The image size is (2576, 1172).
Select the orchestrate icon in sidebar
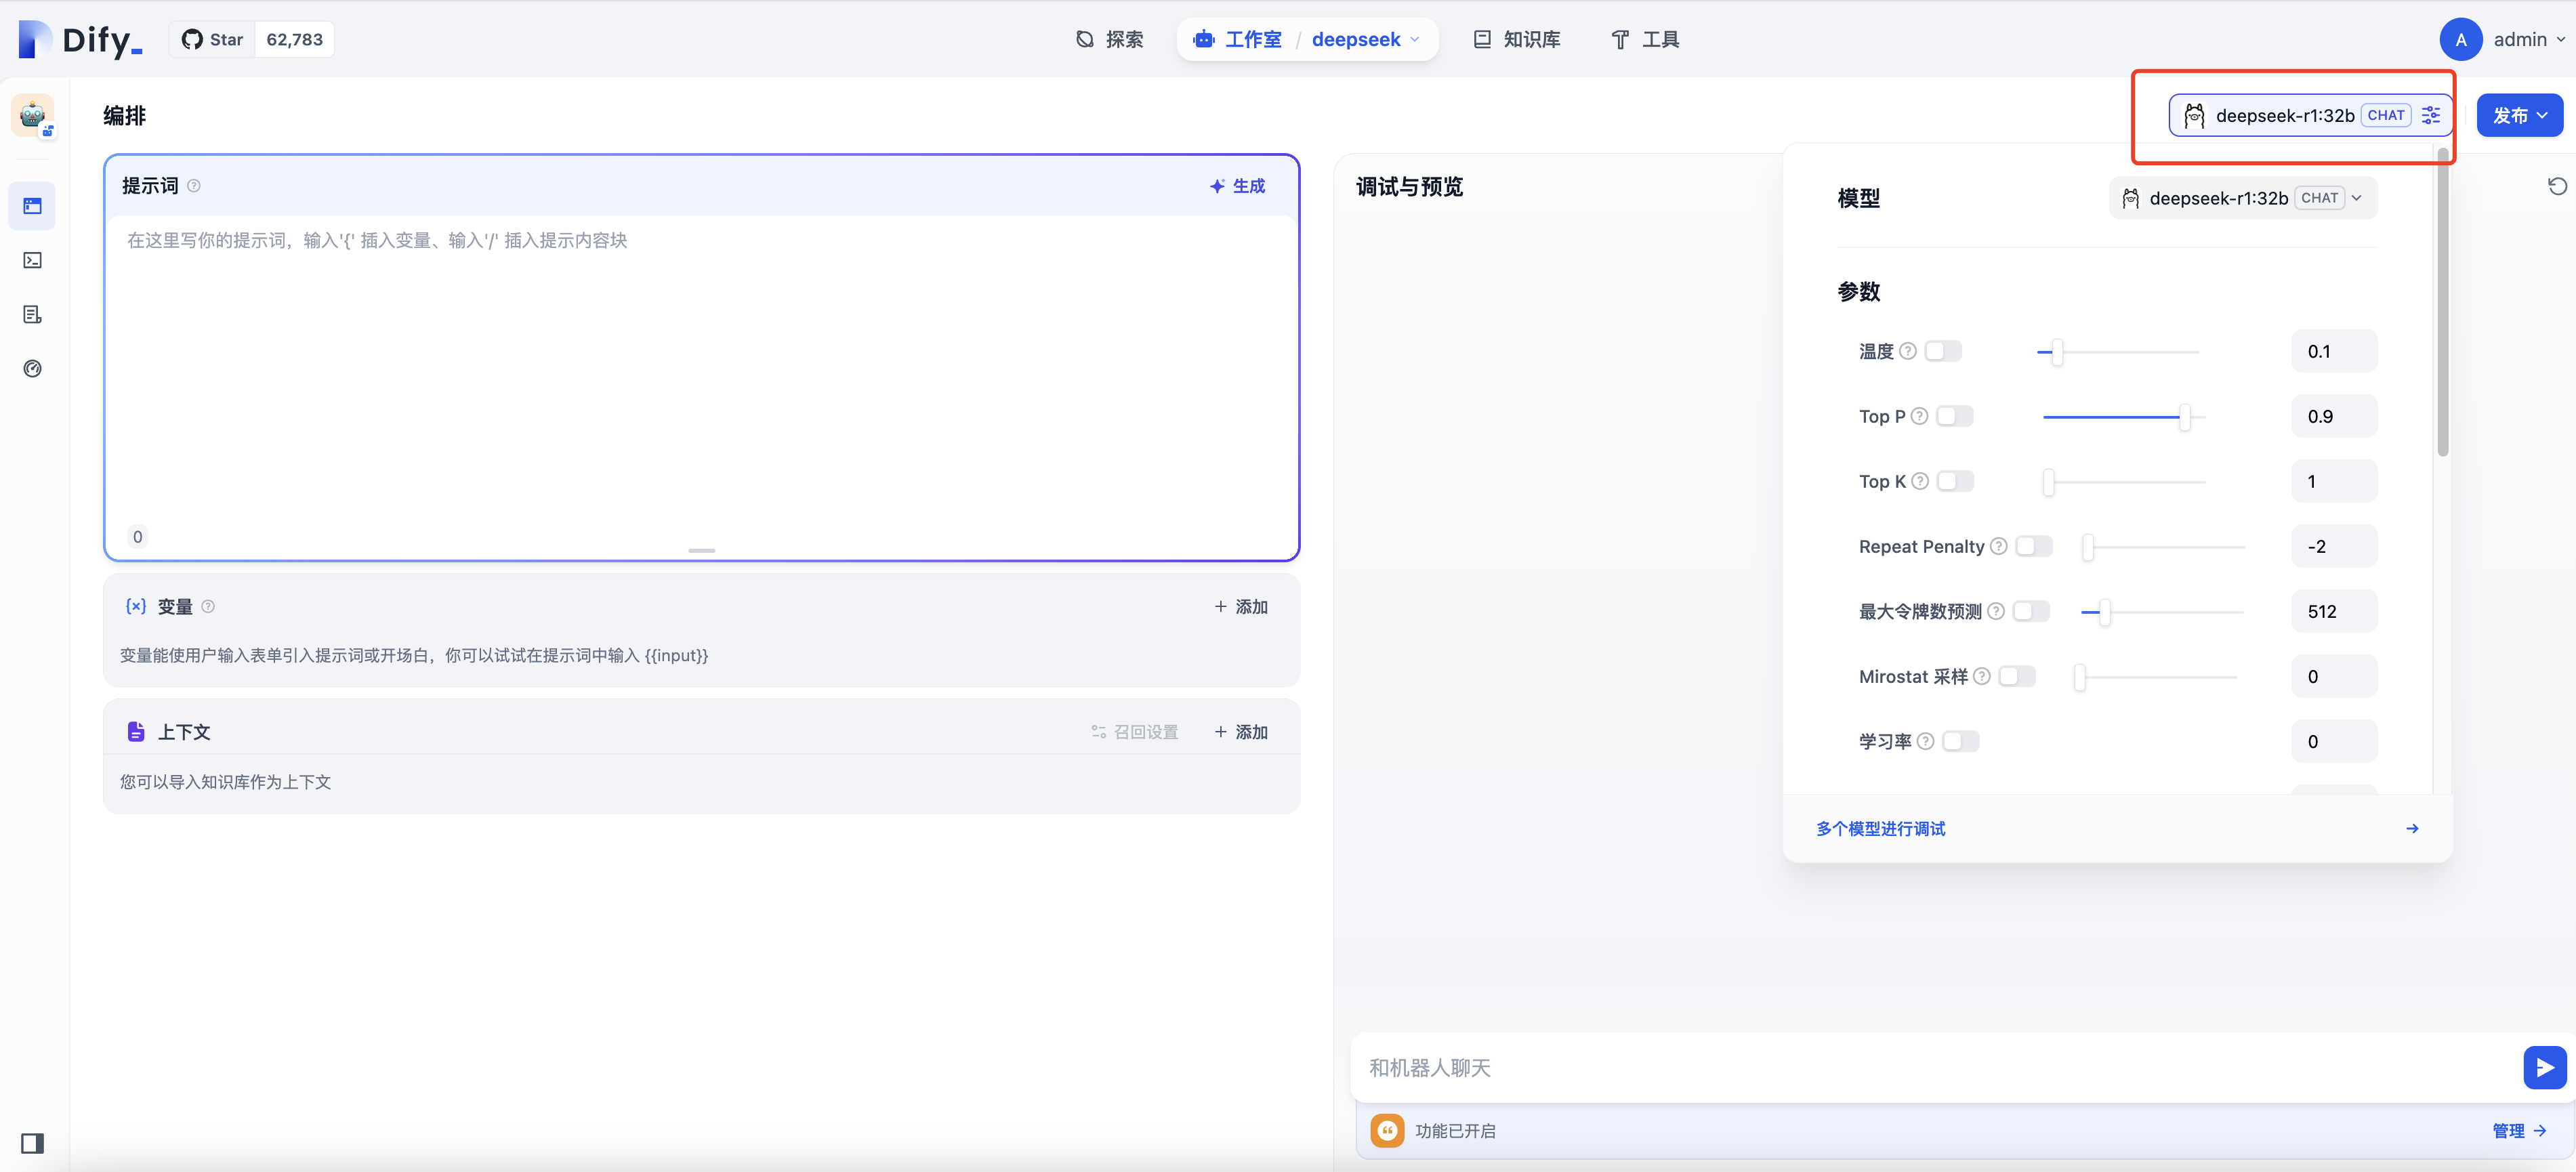[32, 206]
